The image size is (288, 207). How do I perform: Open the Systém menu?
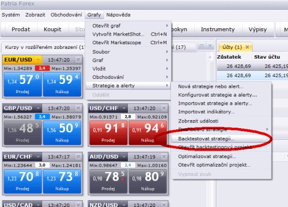11,15
